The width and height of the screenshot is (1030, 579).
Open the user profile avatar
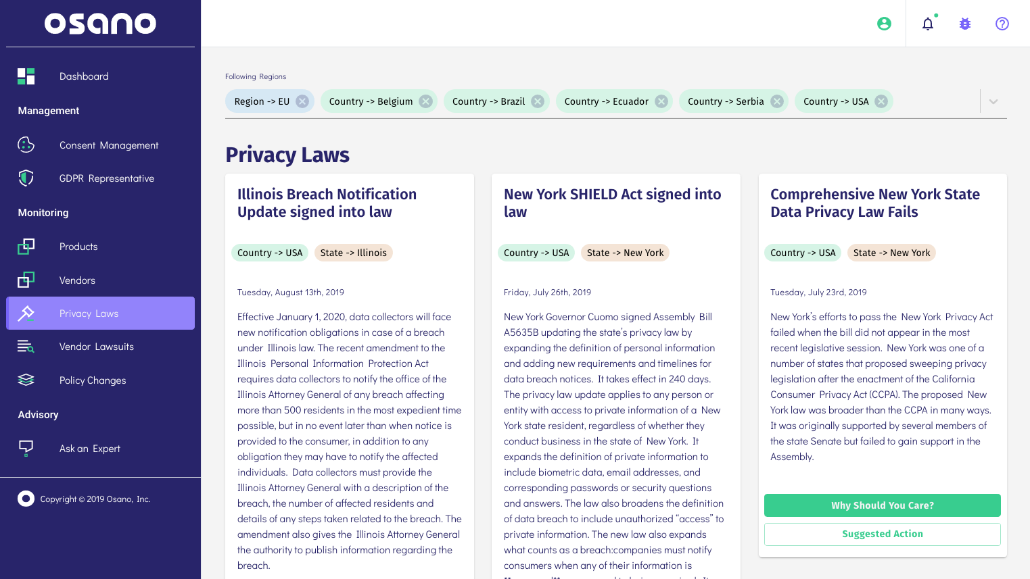pyautogui.click(x=884, y=24)
